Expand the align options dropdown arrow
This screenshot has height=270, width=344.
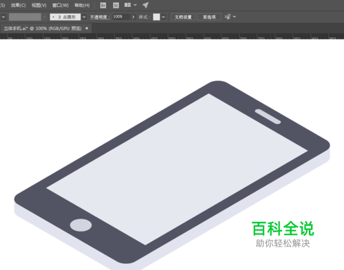coord(234,16)
